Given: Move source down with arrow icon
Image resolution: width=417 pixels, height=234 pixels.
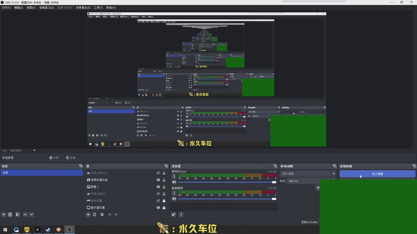Looking at the screenshot, I should coord(116,214).
